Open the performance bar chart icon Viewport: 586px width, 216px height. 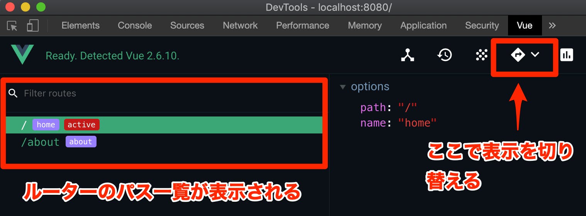(567, 55)
